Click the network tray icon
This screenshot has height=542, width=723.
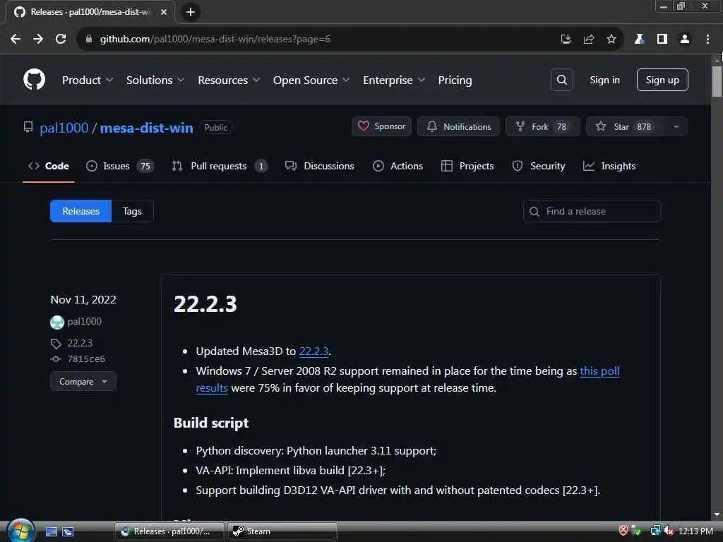click(x=655, y=531)
